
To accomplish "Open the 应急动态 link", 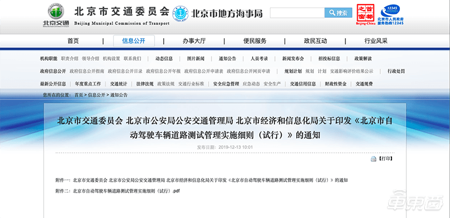I will pyautogui.click(x=251, y=84).
